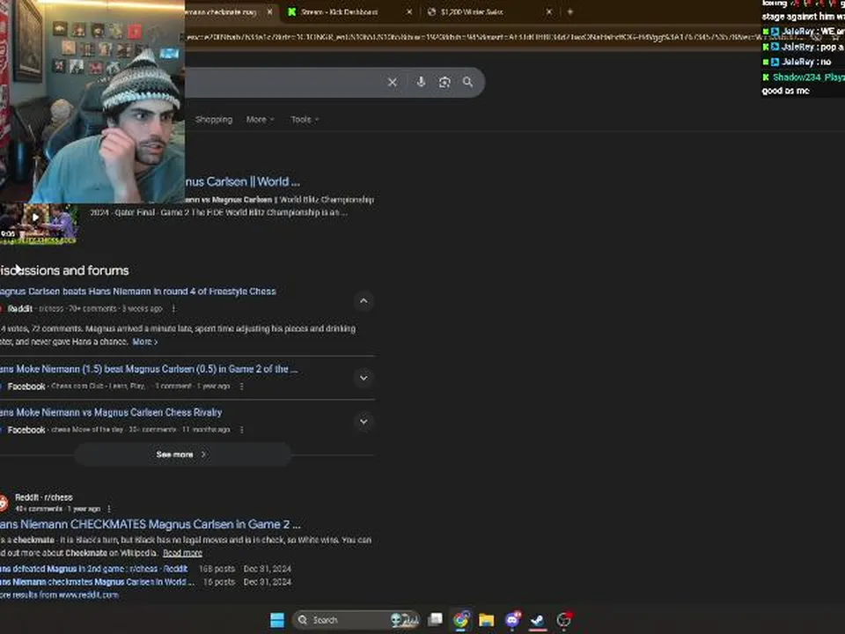Open options for Reddit discussion result
845x634 pixels.
173,309
